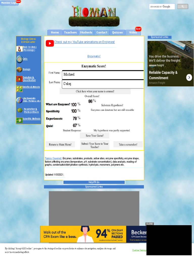
Task: Click Submit Your Score to Your Teacher!
Action: pyautogui.click(x=95, y=145)
